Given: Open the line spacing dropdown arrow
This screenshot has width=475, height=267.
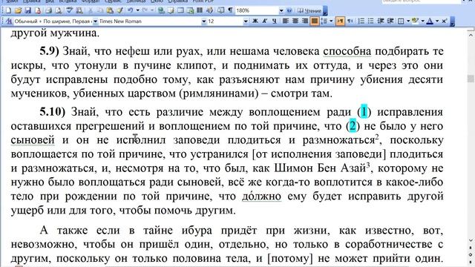Looking at the screenshot, I should click(331, 21).
